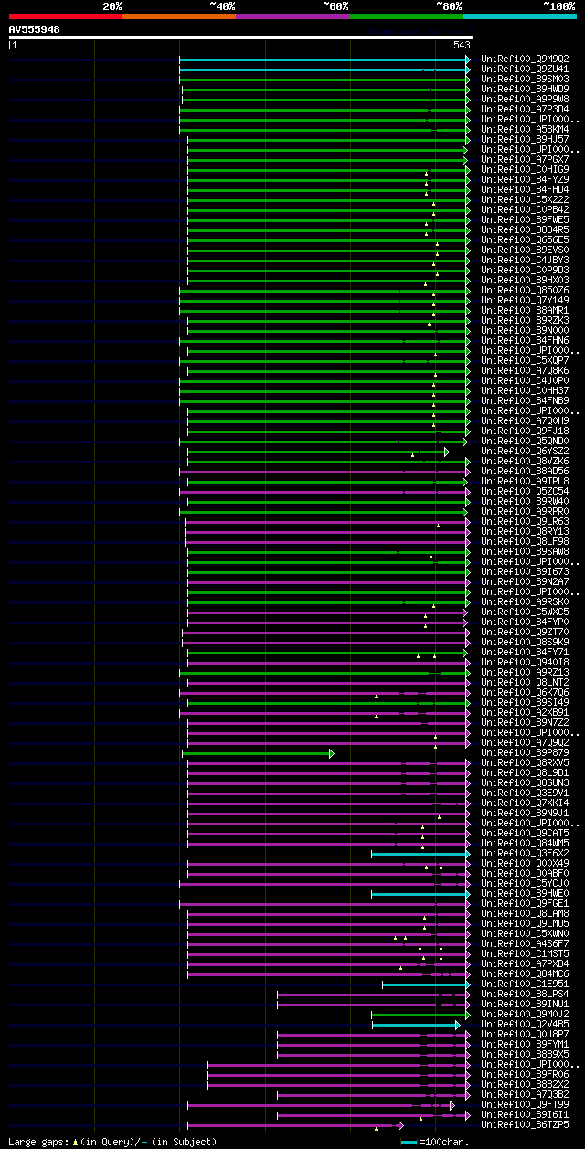This screenshot has height=1149, width=585.
Task: Select the UniRef100_C1E951 label
Action: click(x=525, y=984)
